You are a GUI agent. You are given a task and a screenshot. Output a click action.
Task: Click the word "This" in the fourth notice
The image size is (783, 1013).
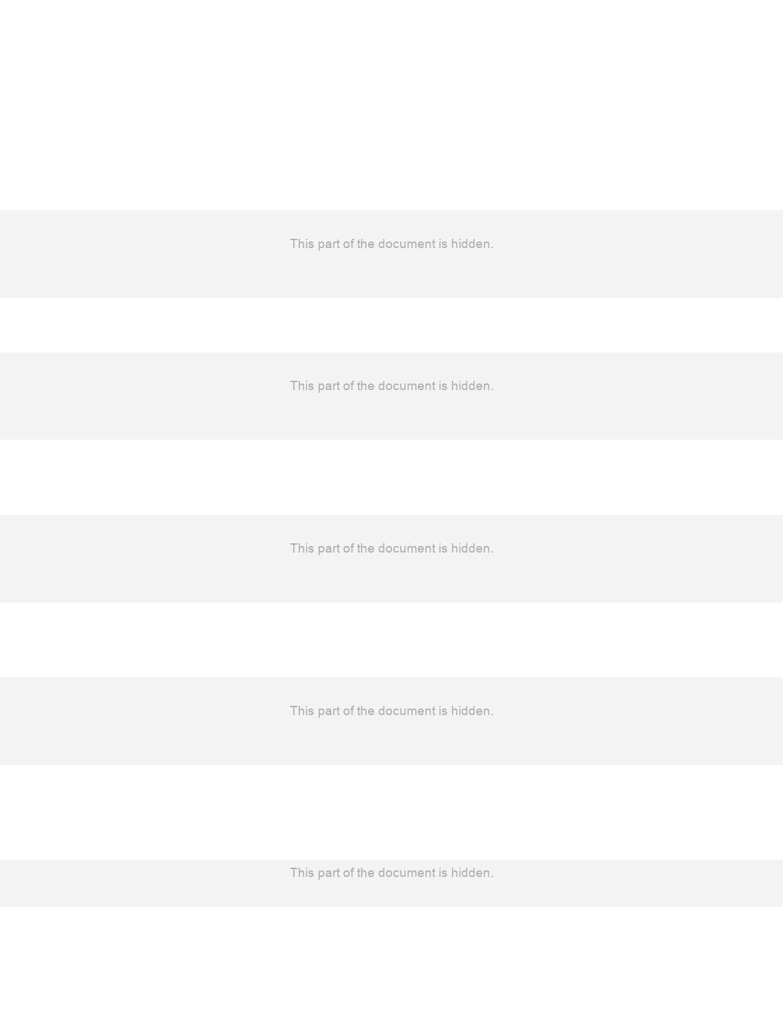pyautogui.click(x=302, y=711)
